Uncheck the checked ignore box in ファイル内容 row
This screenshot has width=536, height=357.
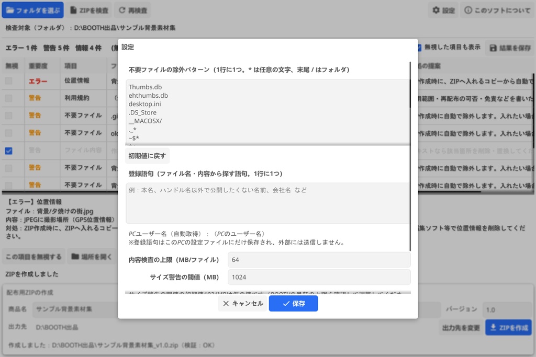8,151
